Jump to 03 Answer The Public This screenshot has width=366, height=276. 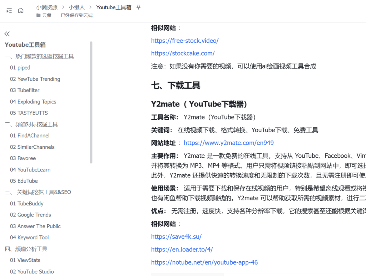[x=35, y=226]
